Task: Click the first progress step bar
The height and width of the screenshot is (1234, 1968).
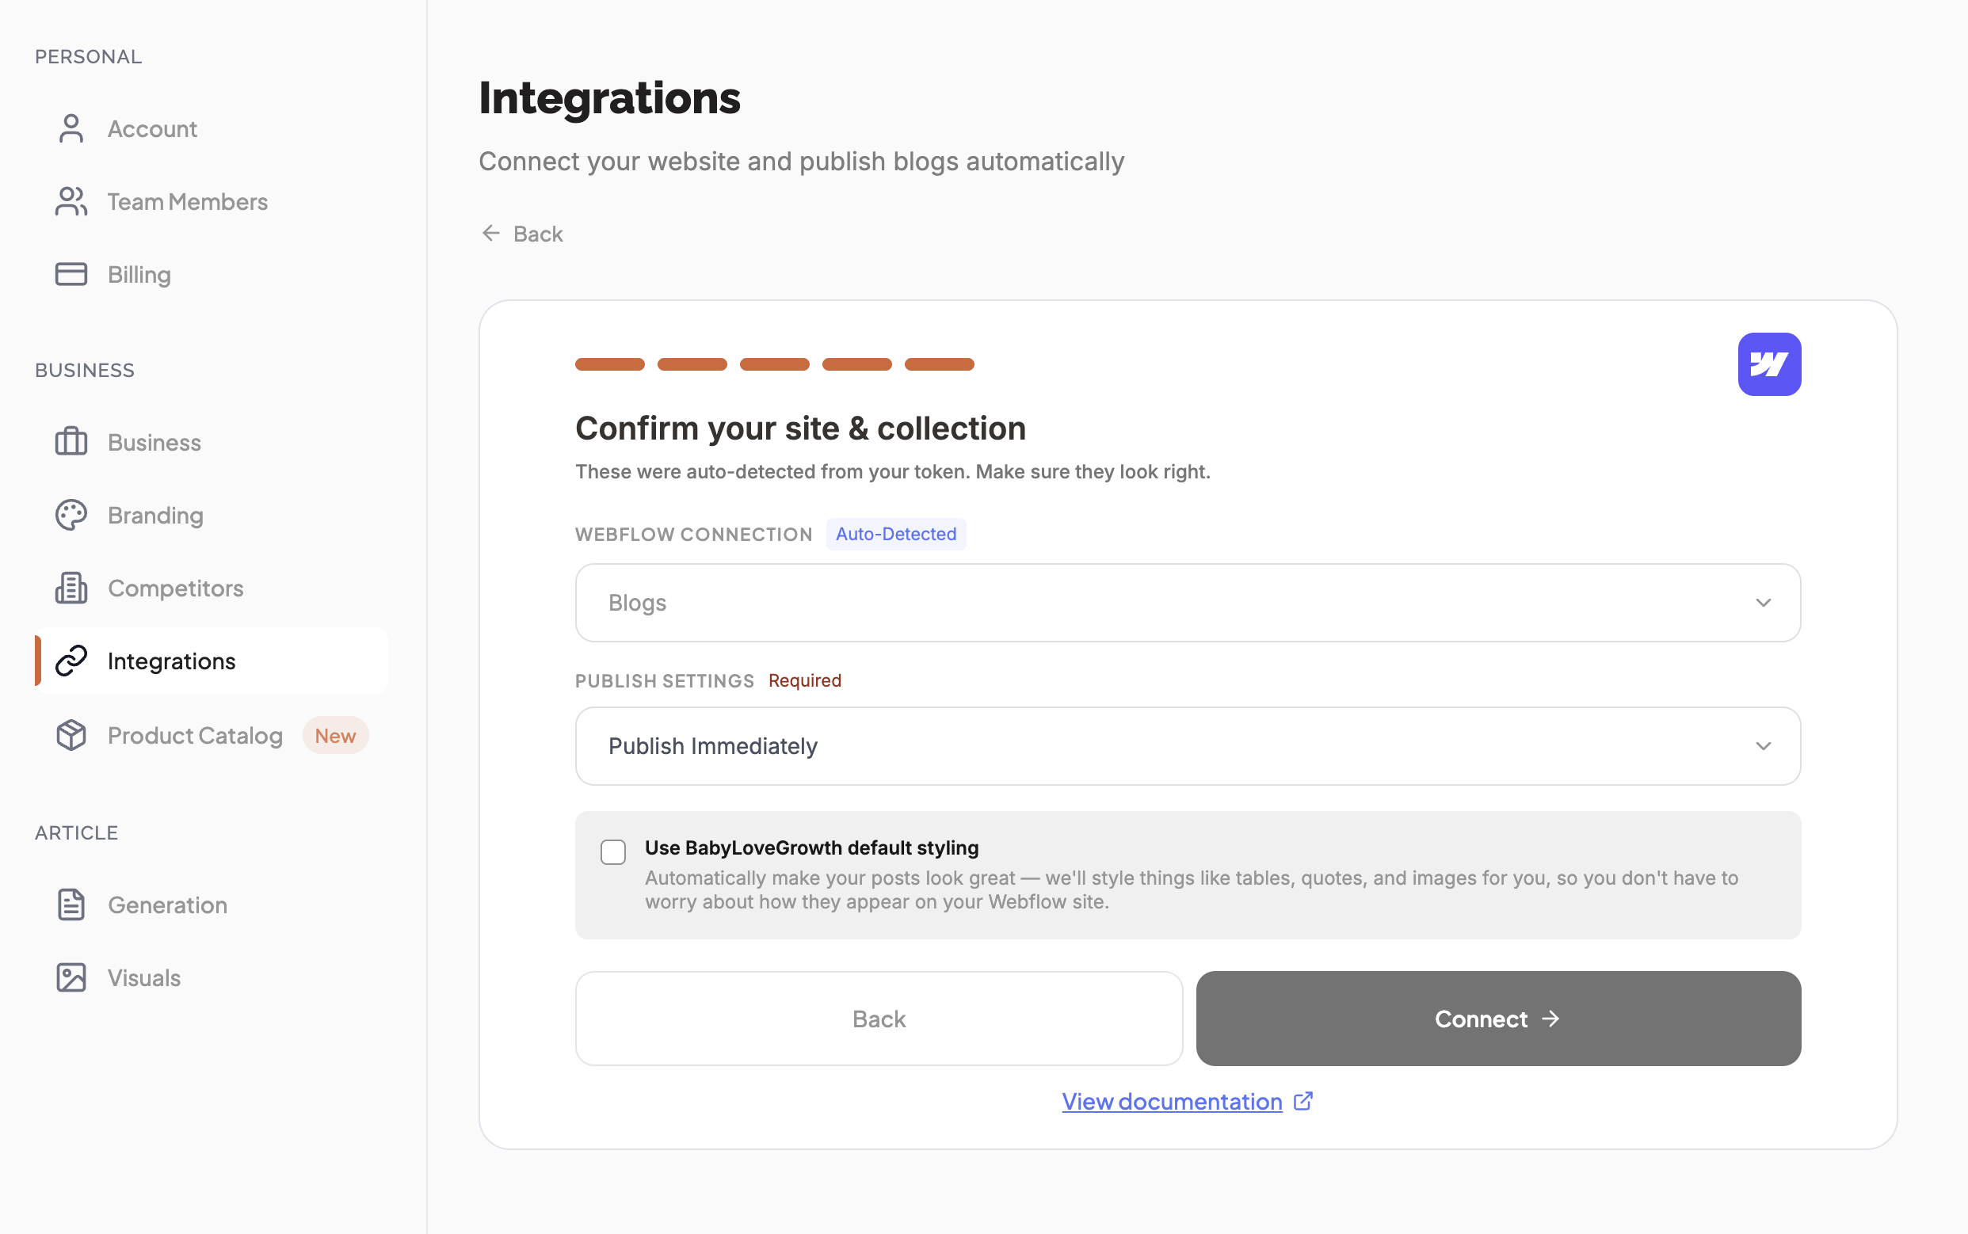Action: (610, 364)
